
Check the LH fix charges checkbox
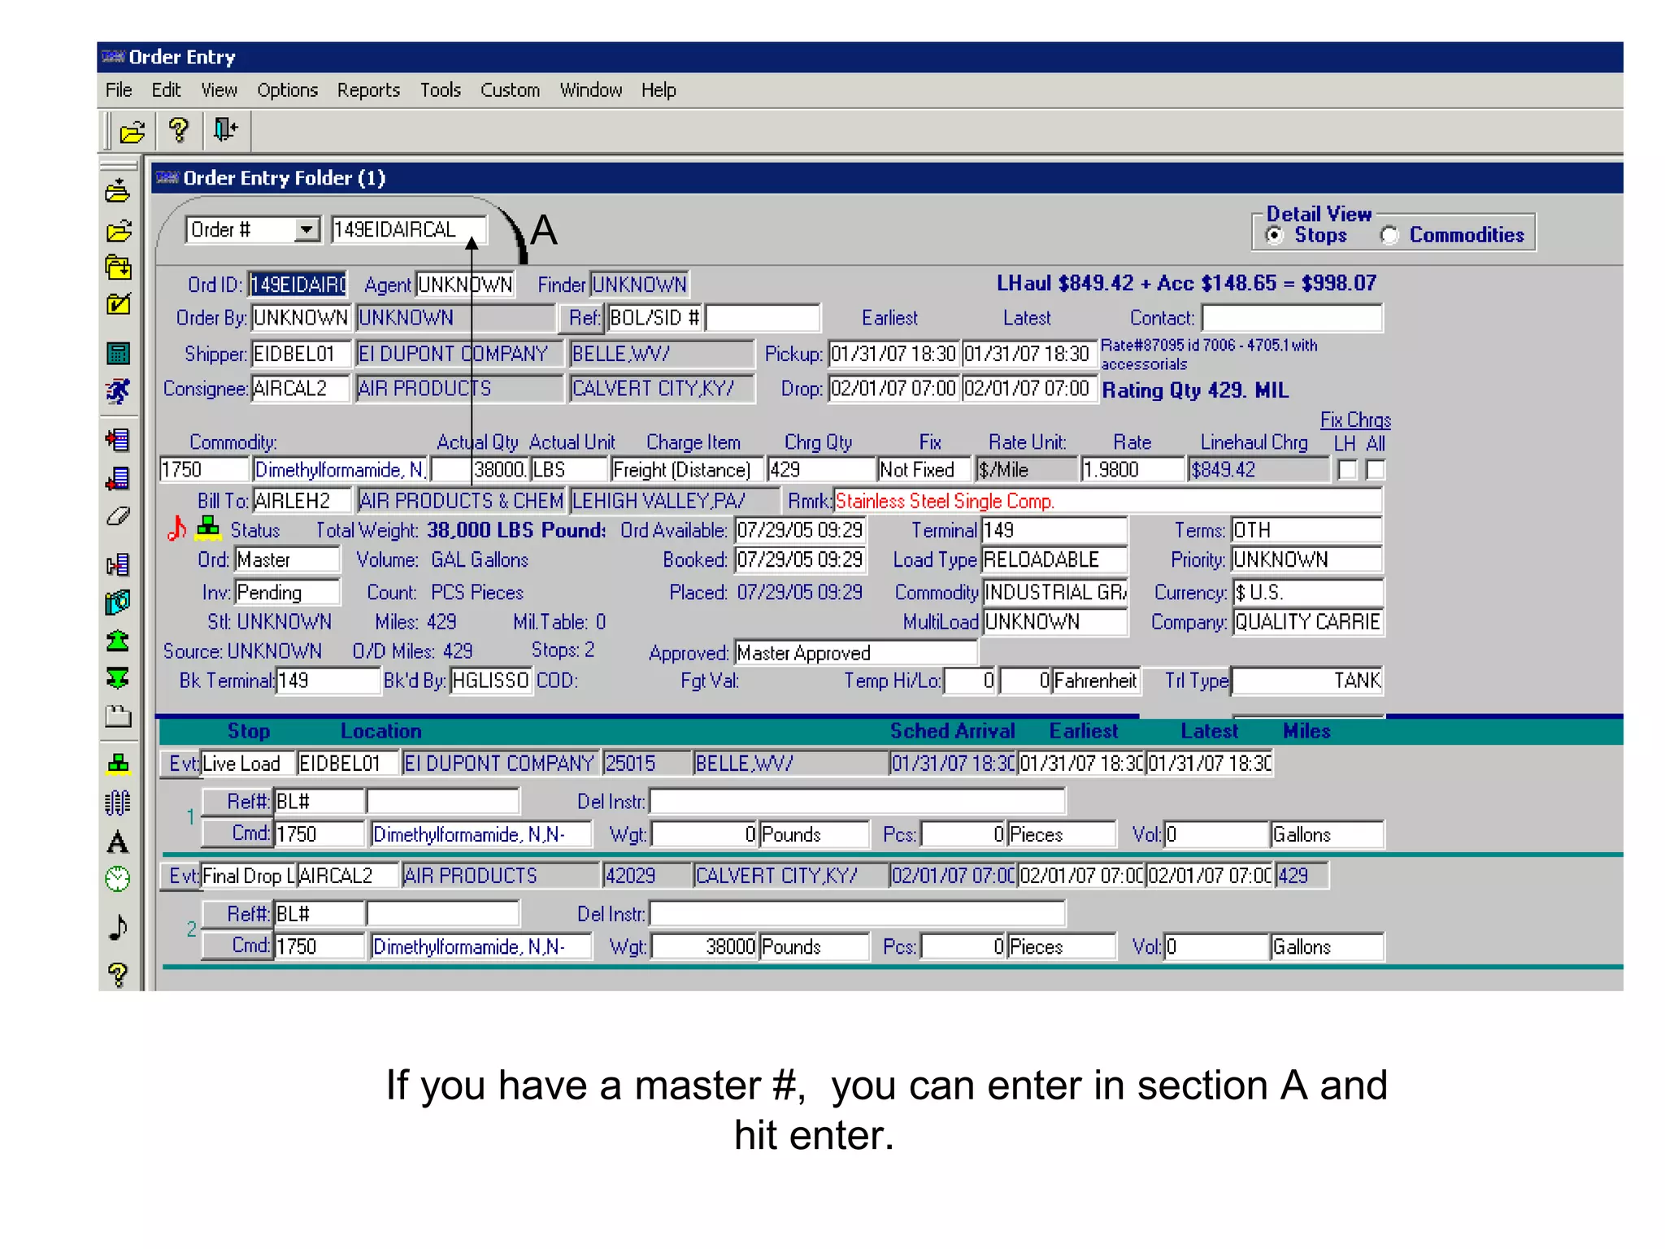1346,470
